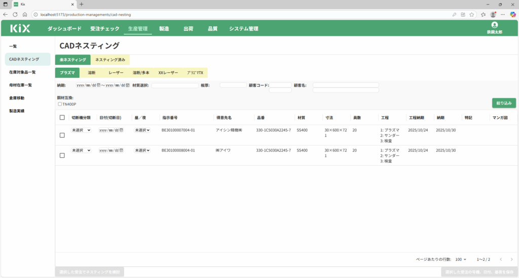Open calendar picker on 納期 end date

tap(128, 85)
